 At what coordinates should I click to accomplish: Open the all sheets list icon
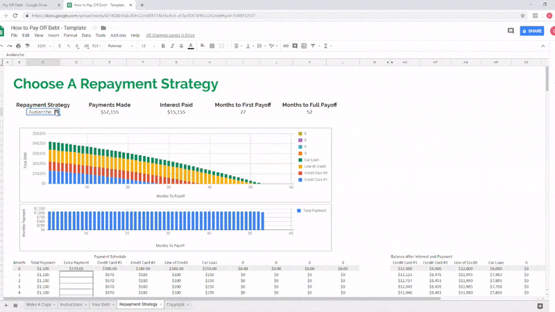pyautogui.click(x=15, y=305)
